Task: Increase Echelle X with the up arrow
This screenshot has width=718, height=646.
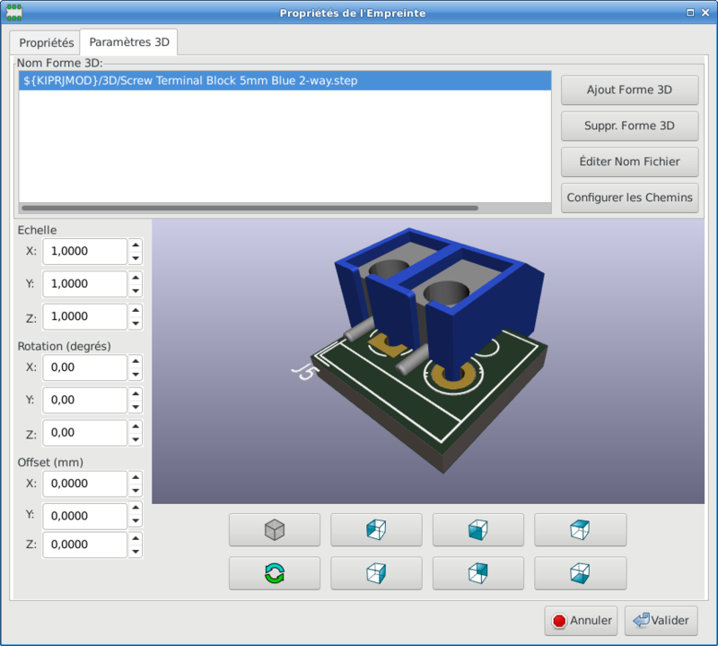Action: 136,244
